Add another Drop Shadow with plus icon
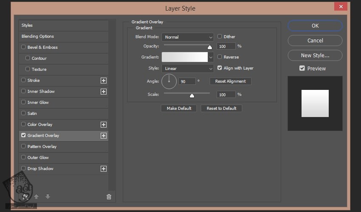Image resolution: width=361 pixels, height=212 pixels. [x=103, y=169]
